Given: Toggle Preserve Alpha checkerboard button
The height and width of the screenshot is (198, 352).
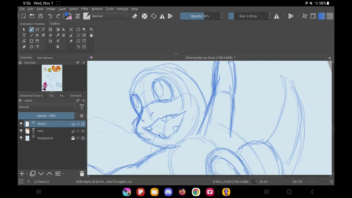Looking at the screenshot, I should [x=144, y=16].
